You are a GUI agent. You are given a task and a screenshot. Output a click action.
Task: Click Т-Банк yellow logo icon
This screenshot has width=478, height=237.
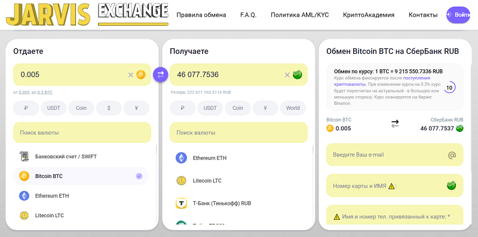click(x=181, y=203)
